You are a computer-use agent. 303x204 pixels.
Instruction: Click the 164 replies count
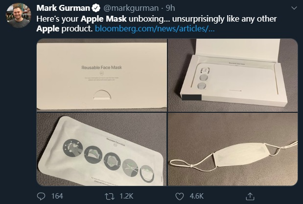pos(57,196)
